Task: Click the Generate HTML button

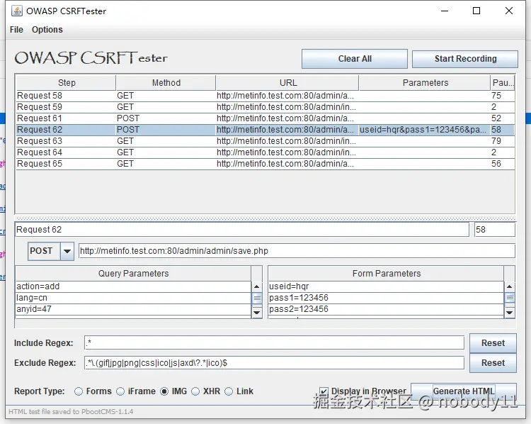Action: pos(464,391)
